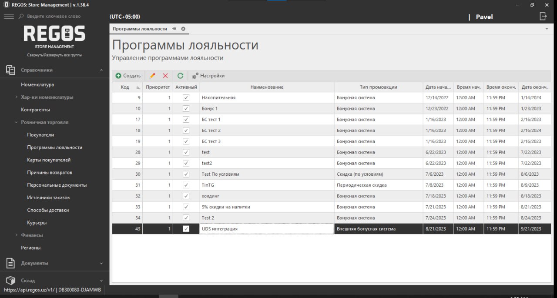Sort by Приоритет column header
The height and width of the screenshot is (298, 557).
[158, 87]
